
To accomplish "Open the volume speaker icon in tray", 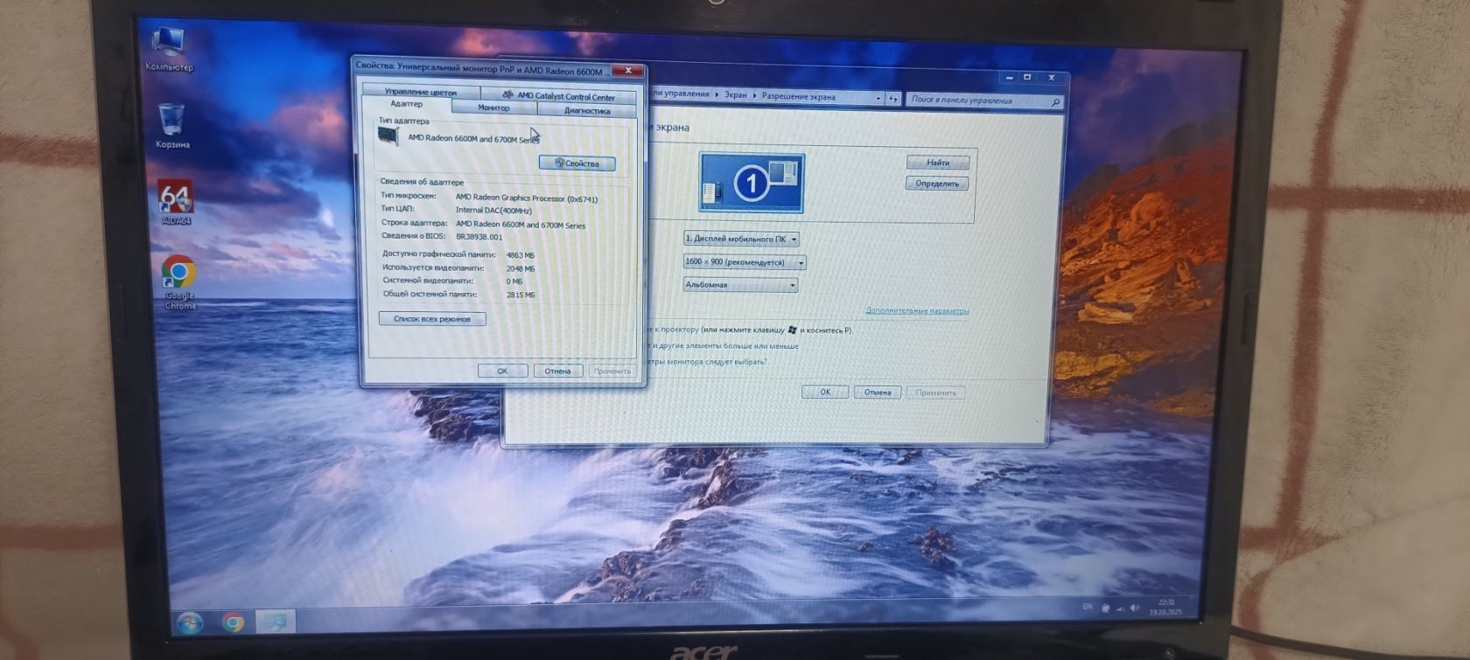I will pyautogui.click(x=1135, y=608).
